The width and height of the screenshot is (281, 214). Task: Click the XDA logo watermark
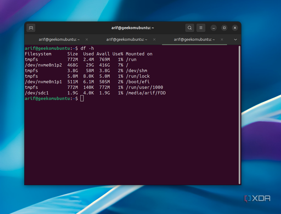[257, 198]
